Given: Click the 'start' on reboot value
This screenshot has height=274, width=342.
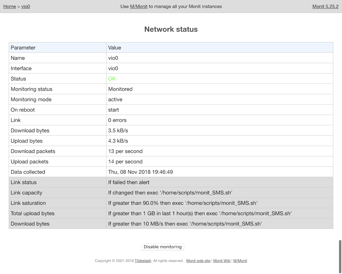Looking at the screenshot, I should click(x=114, y=110).
